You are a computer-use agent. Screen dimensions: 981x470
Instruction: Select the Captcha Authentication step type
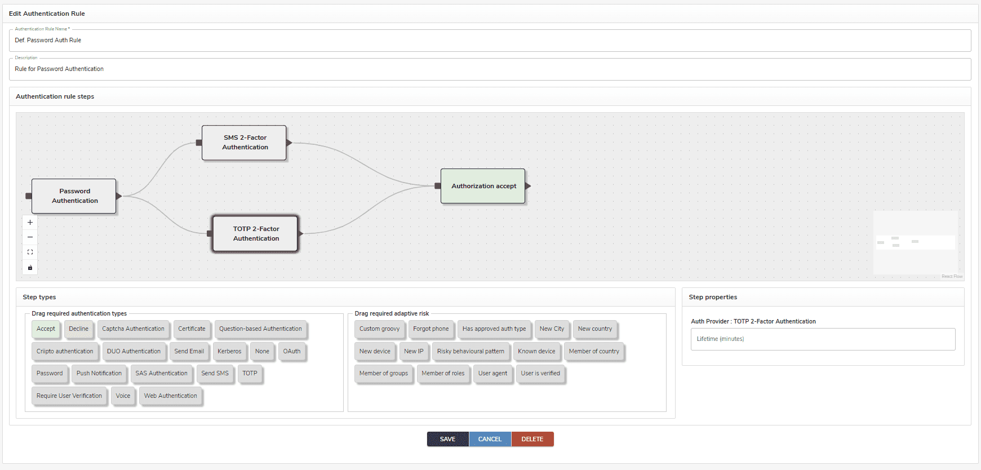(x=133, y=329)
